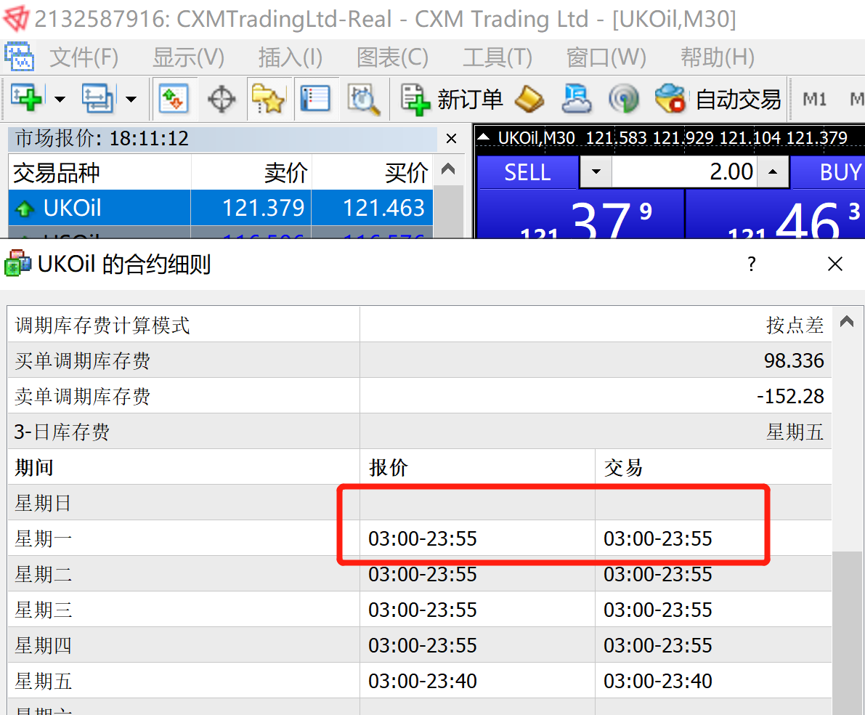Increase lot size with the up arrow
This screenshot has width=865, height=715.
point(773,171)
